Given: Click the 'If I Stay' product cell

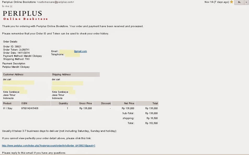Looking at the screenshot, I should point(8,108).
